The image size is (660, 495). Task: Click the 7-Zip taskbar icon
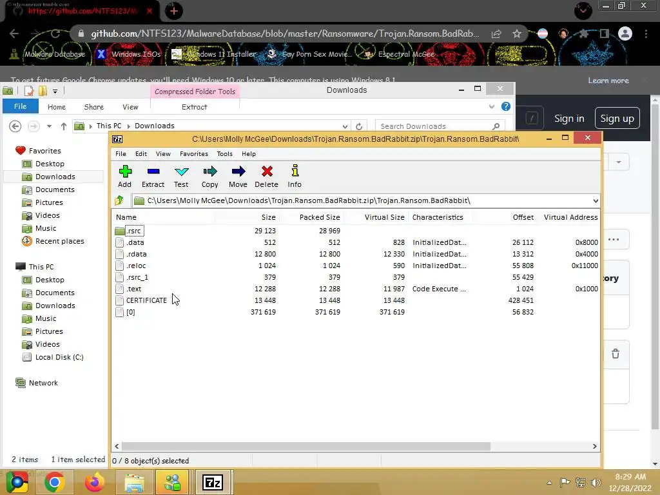(x=213, y=482)
